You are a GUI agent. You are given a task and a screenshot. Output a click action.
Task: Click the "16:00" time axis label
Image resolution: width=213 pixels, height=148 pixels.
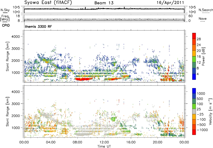[x=131, y=142]
